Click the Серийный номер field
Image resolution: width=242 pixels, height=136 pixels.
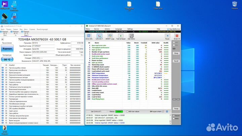tap(43, 46)
